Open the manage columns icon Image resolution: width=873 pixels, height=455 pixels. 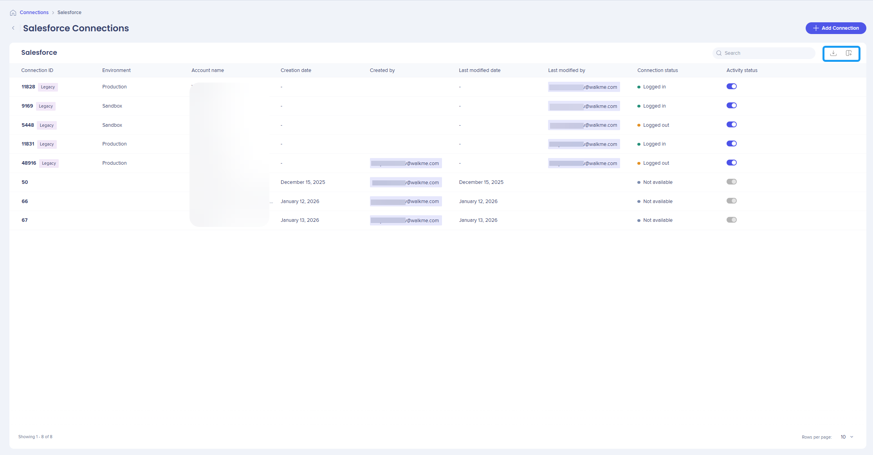849,53
